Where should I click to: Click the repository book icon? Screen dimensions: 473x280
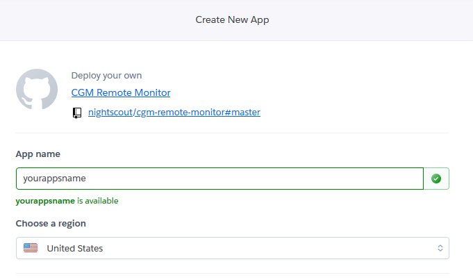point(77,113)
